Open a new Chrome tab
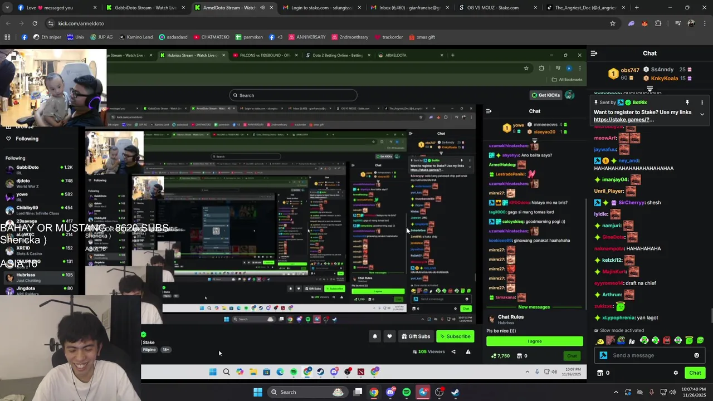The height and width of the screenshot is (401, 713). 637,8
